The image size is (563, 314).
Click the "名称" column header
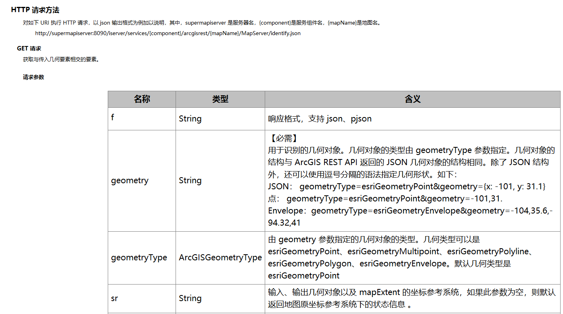[142, 99]
